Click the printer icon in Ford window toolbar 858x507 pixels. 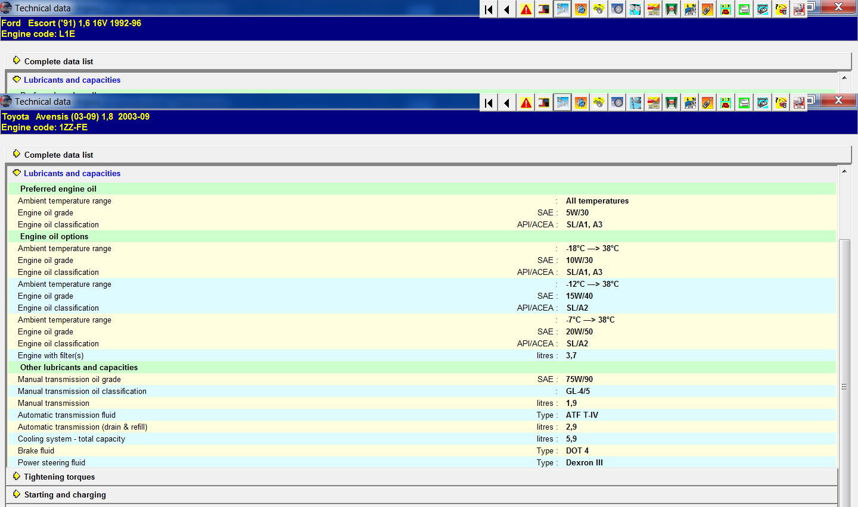coord(744,10)
